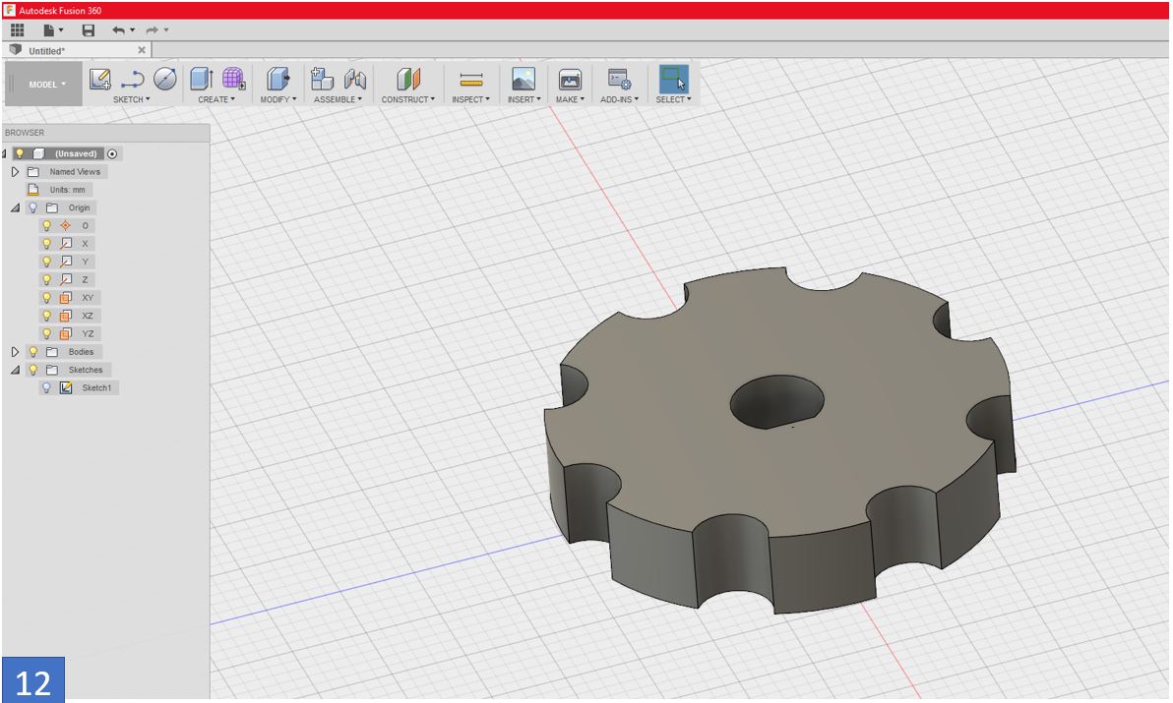Expand the Bodies folder
This screenshot has height=703, width=1173.
tap(15, 352)
